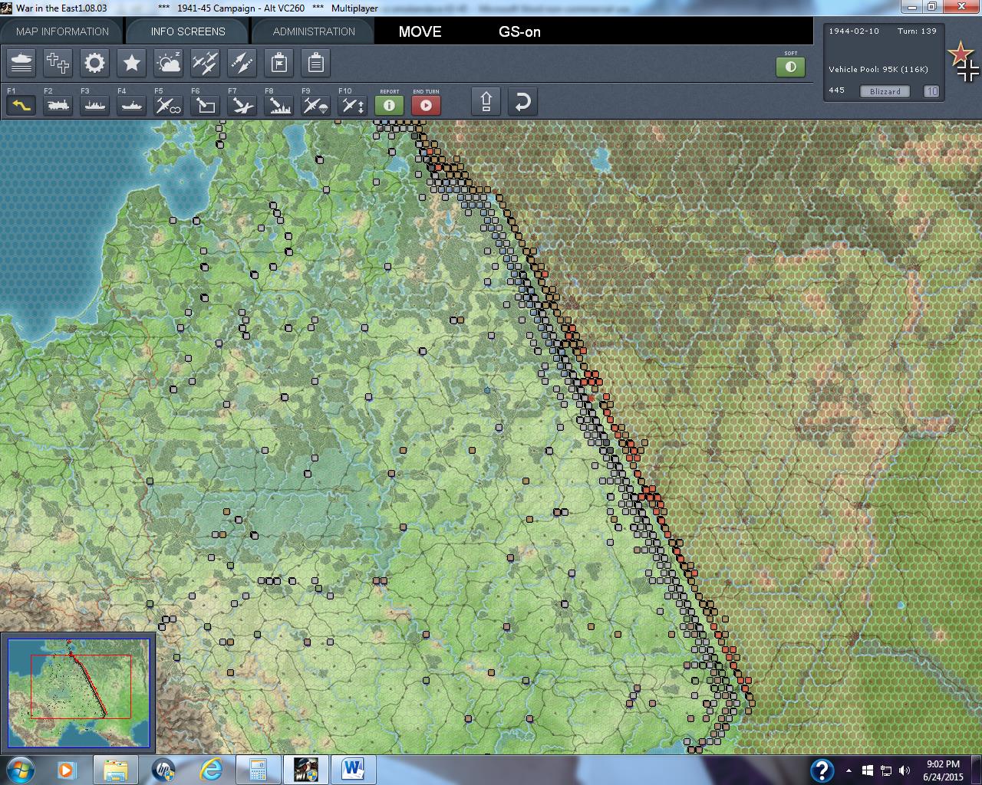Click the blue help question mark tray icon

[x=822, y=770]
